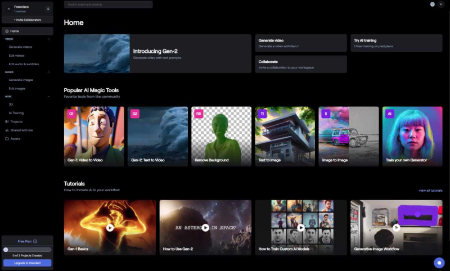Open the chat support bubble icon
Image resolution: width=450 pixels, height=271 pixels.
[439, 263]
